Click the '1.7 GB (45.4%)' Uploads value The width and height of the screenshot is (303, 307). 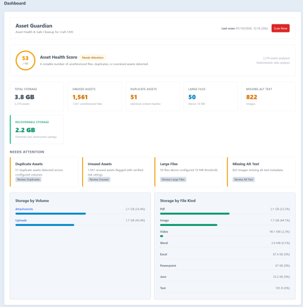135,220
